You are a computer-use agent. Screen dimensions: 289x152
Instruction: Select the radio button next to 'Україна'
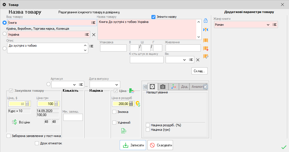[4, 34]
